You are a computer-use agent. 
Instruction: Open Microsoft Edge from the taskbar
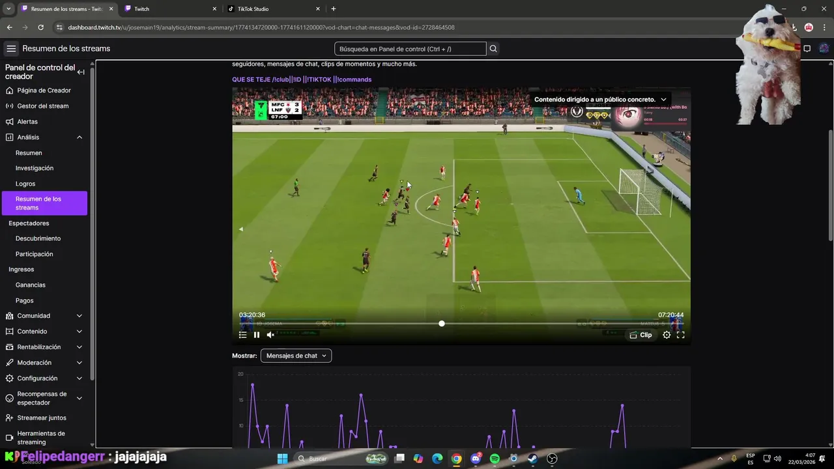(437, 459)
